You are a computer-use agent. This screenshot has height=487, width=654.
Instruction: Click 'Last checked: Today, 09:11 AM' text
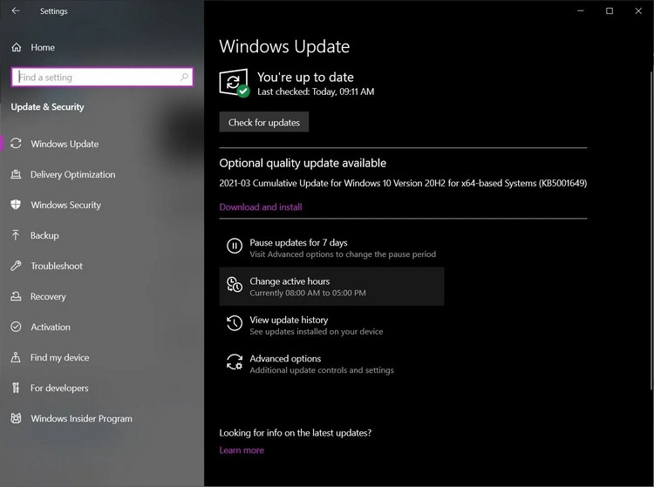[316, 91]
